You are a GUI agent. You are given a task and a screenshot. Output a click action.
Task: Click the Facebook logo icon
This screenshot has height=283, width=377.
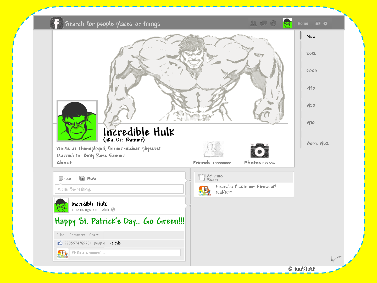click(57, 23)
